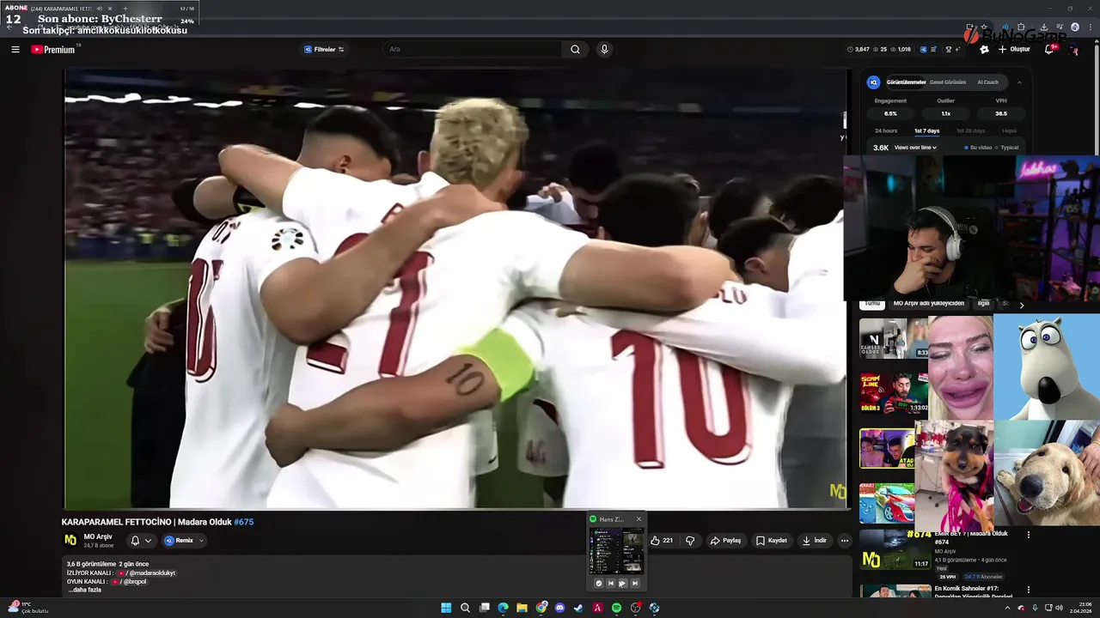Screen dimensions: 1100x618
Task: Like the video with thumbs up
Action: pyautogui.click(x=662, y=541)
